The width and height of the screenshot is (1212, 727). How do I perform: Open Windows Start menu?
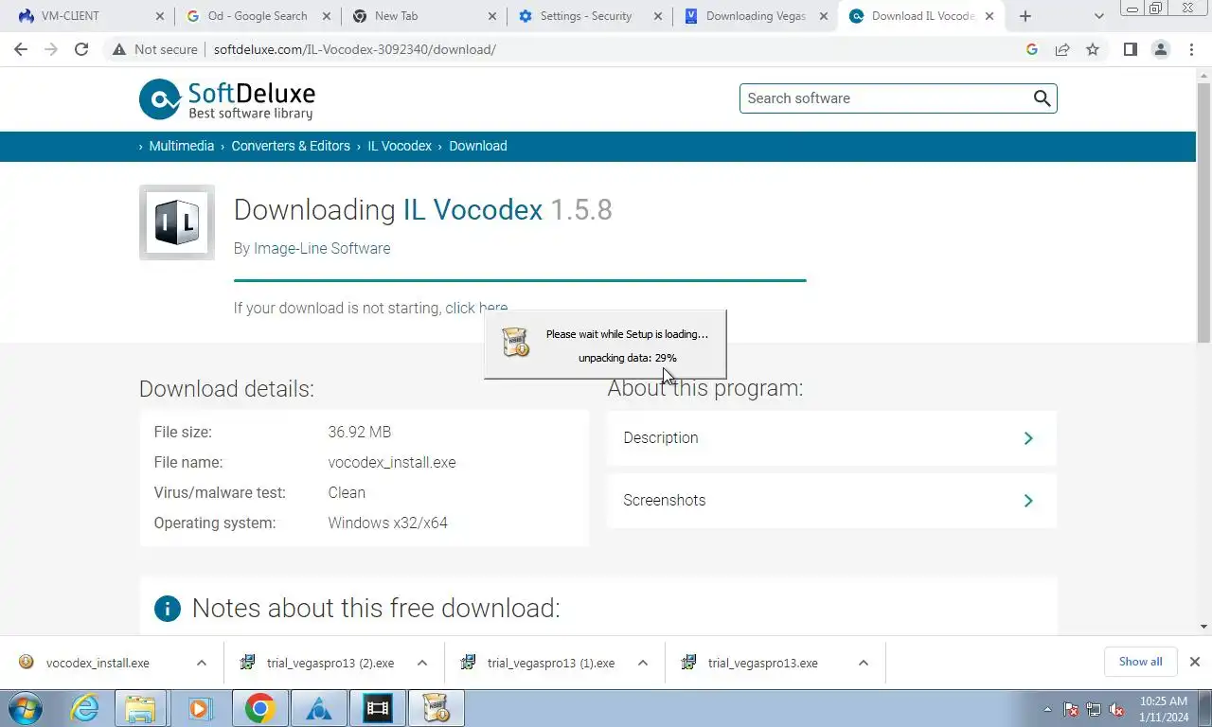click(x=25, y=708)
